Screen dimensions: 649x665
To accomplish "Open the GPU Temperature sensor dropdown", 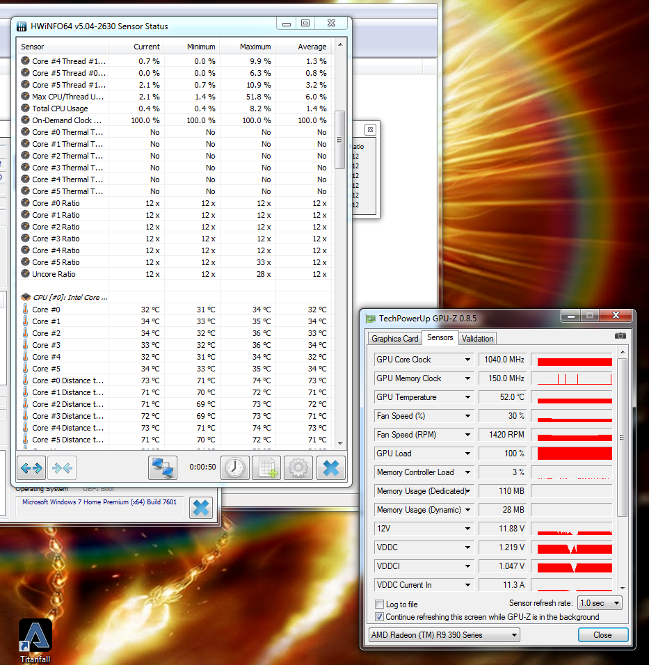I will pos(467,397).
